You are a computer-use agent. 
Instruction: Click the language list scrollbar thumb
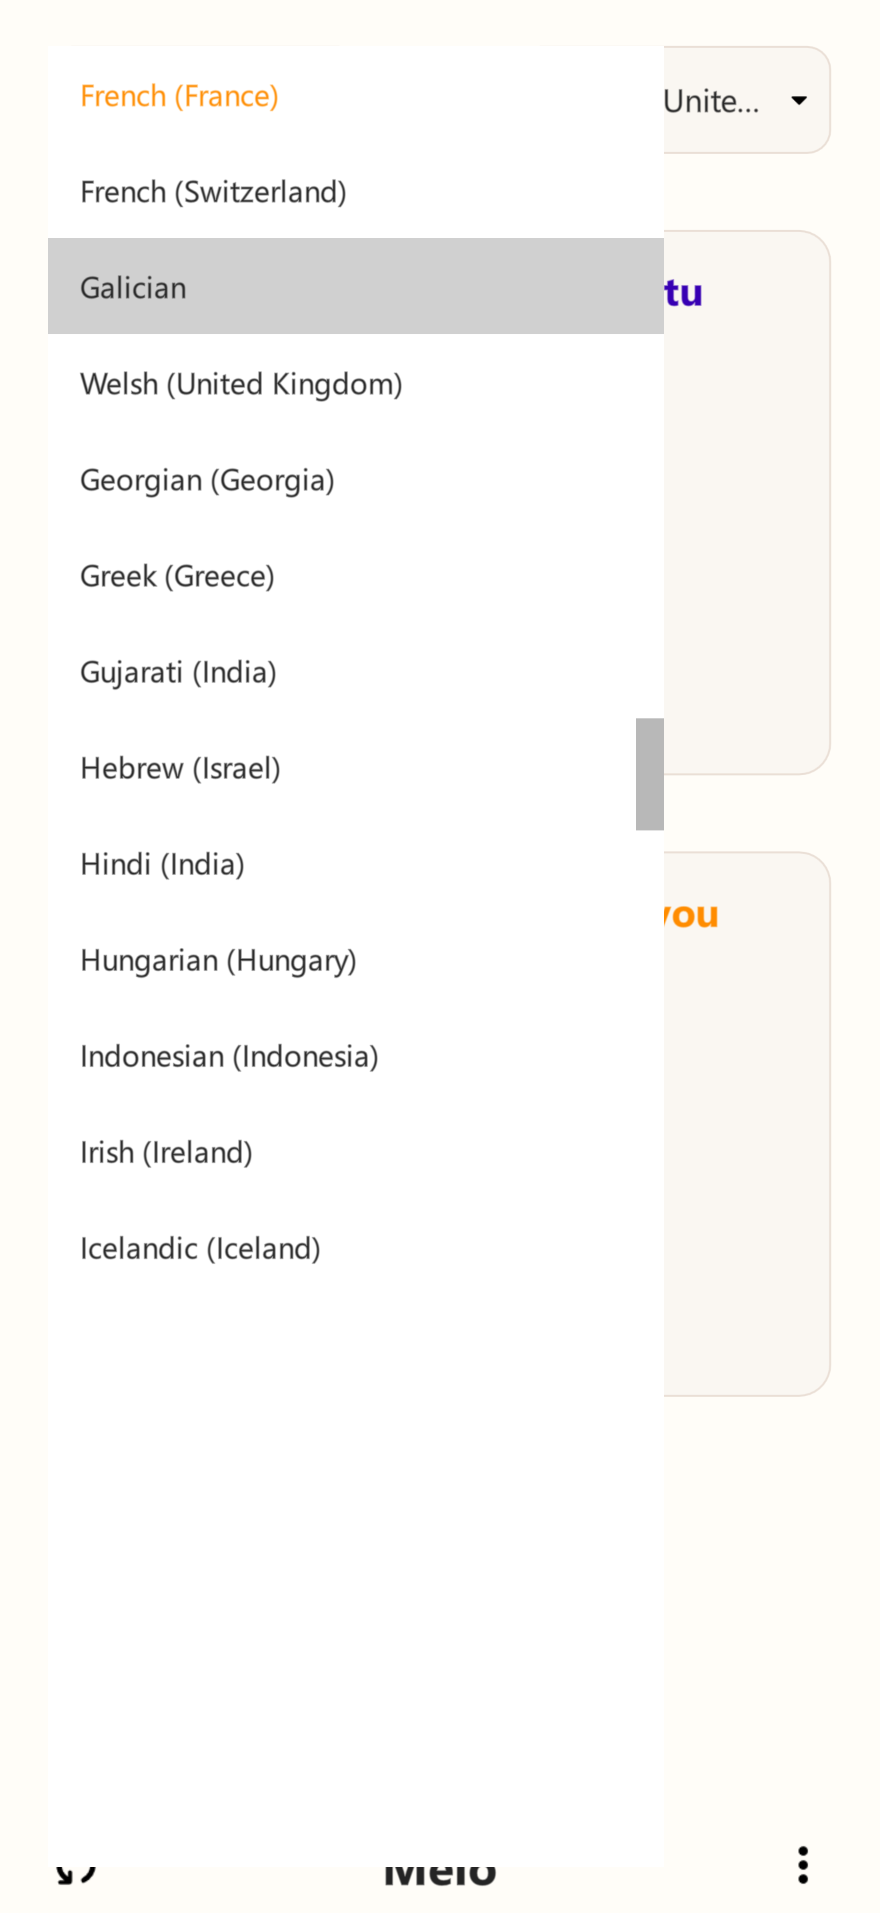[x=649, y=774]
